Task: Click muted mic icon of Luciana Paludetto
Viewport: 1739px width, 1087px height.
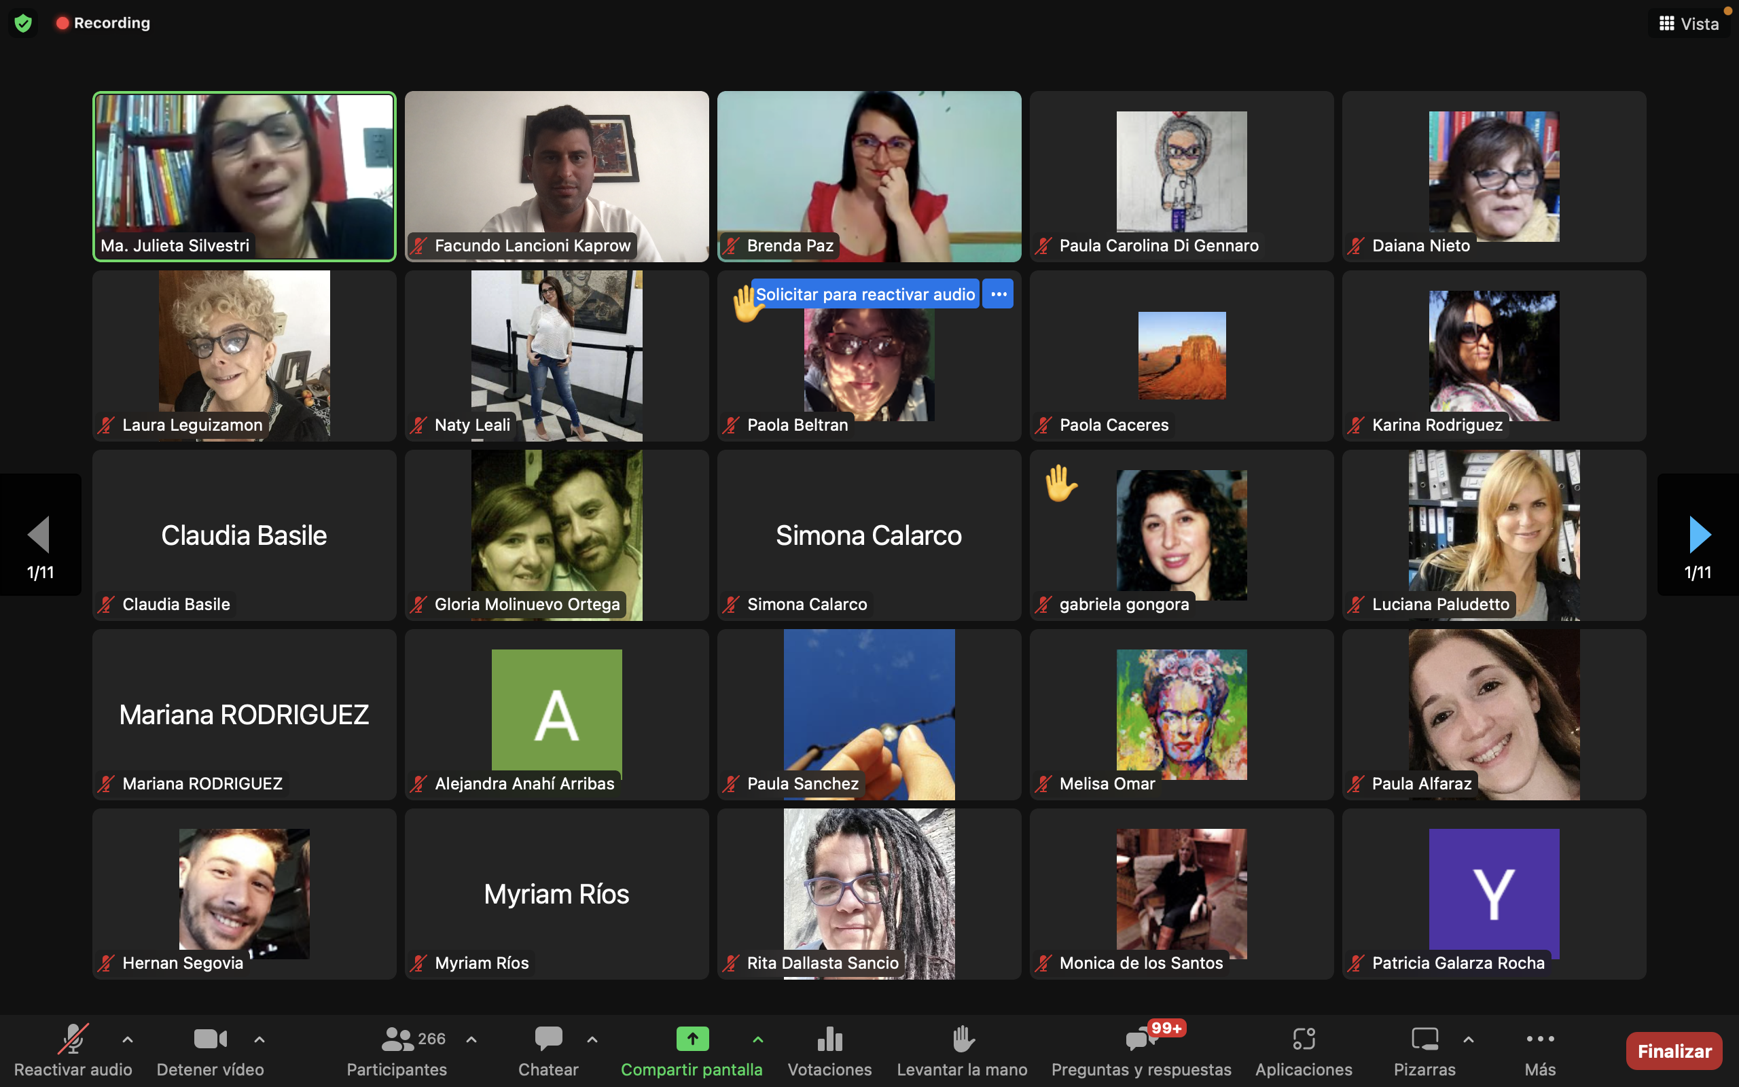Action: pyautogui.click(x=1356, y=605)
